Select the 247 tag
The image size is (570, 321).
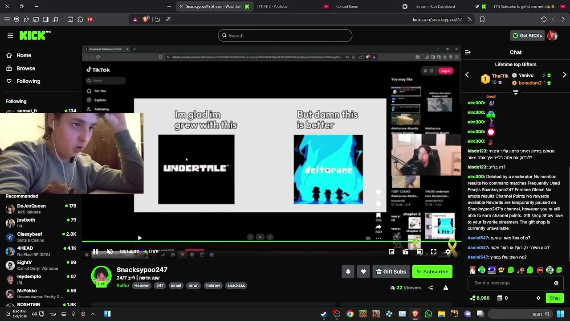pos(160,285)
